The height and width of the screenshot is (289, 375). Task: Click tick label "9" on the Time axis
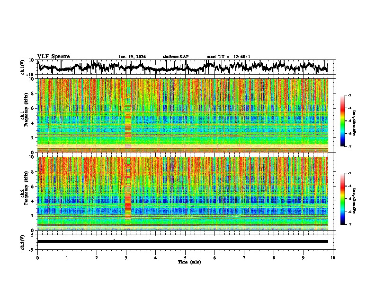pos(303,258)
